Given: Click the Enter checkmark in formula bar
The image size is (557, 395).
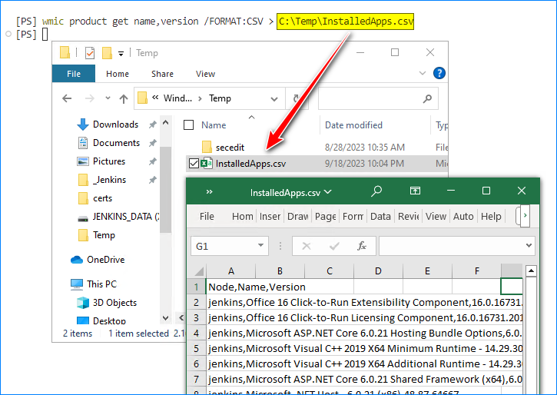Looking at the screenshot, I should click(x=334, y=246).
